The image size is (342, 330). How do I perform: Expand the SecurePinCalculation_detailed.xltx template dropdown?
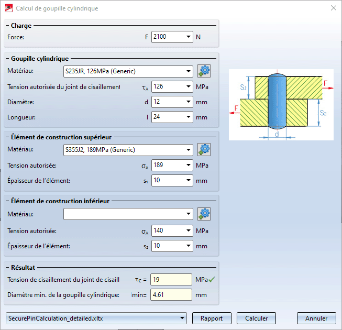[182, 318]
